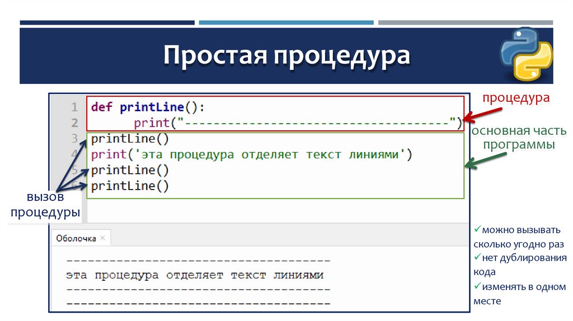Image resolution: width=573 pixels, height=321 pixels.
Task: Select the Оболочка shell tab
Action: click(81, 238)
